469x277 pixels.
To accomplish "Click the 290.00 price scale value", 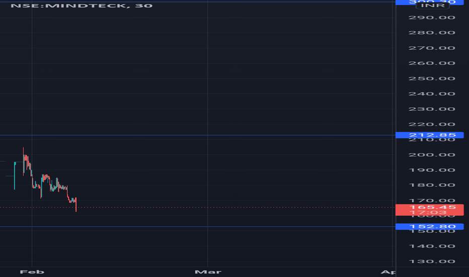I will pyautogui.click(x=432, y=18).
